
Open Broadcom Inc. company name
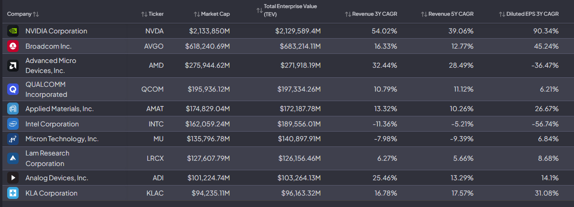click(48, 46)
